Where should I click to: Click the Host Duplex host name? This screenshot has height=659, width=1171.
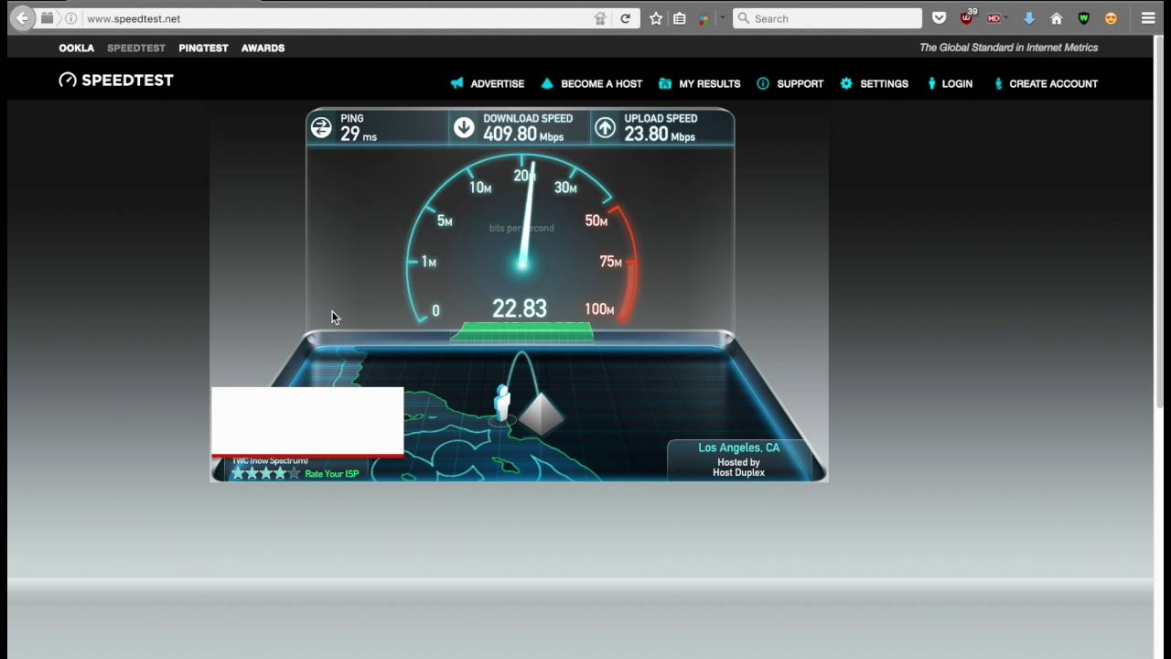[x=739, y=472]
